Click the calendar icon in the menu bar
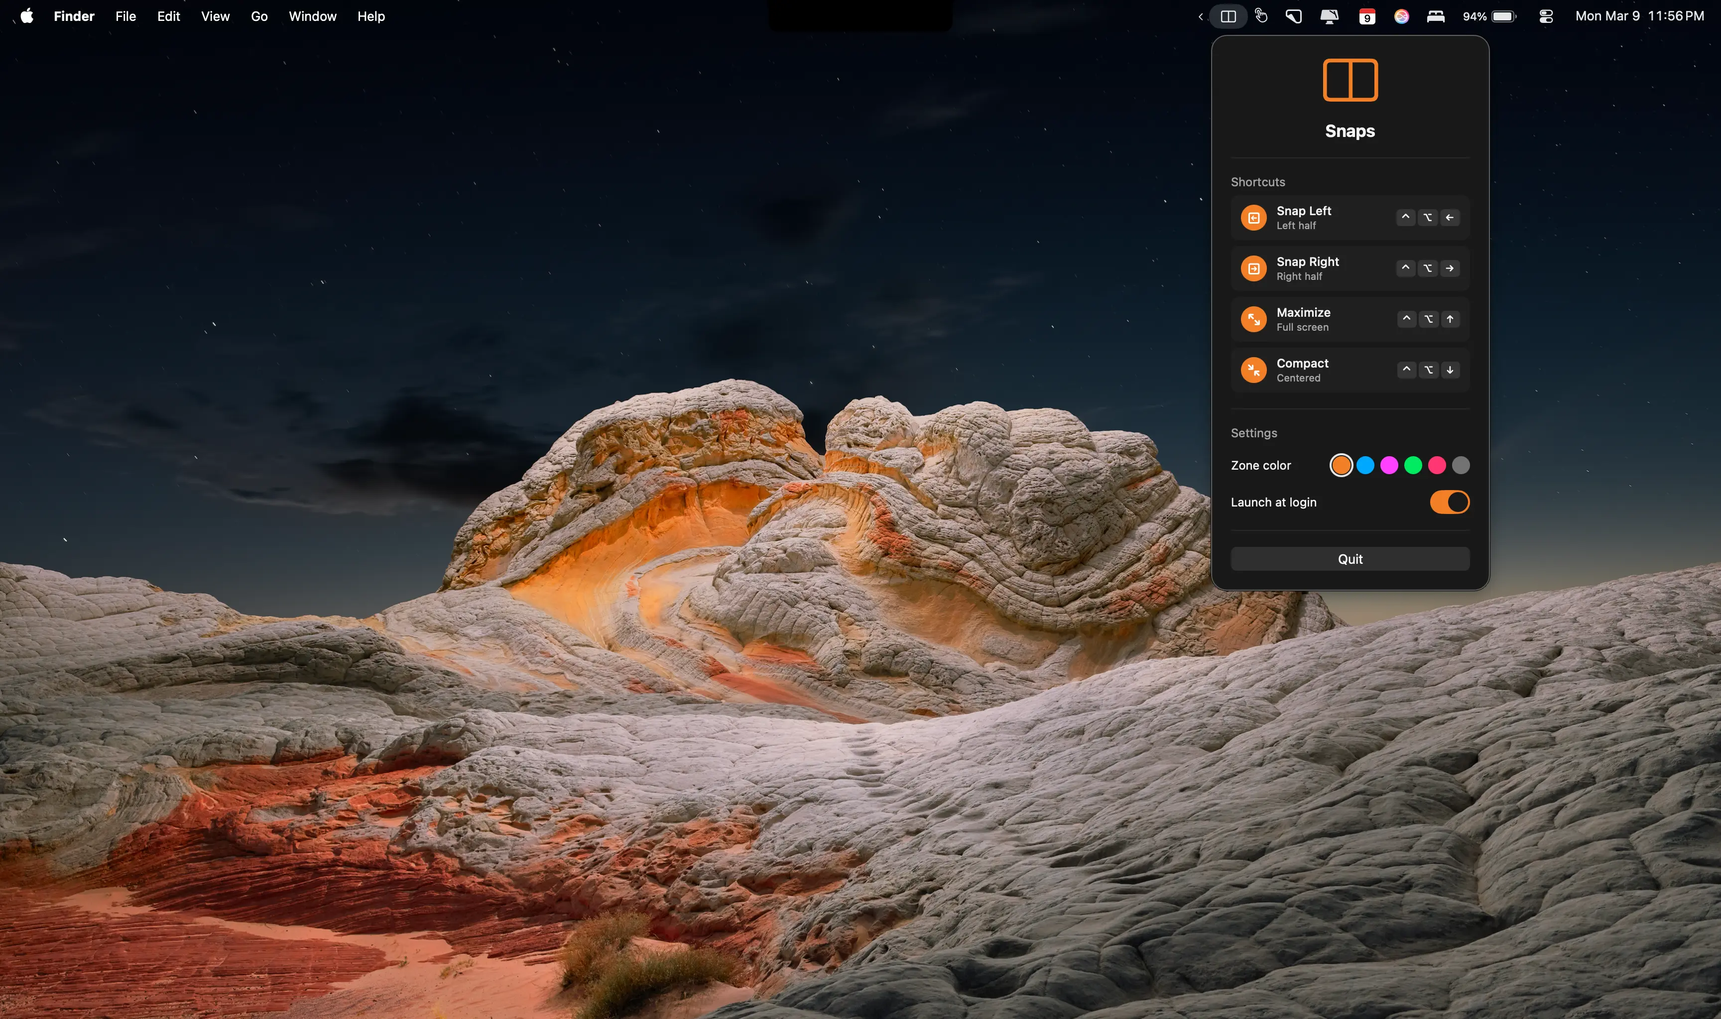Screen dimensions: 1721x1019 click(1367, 16)
